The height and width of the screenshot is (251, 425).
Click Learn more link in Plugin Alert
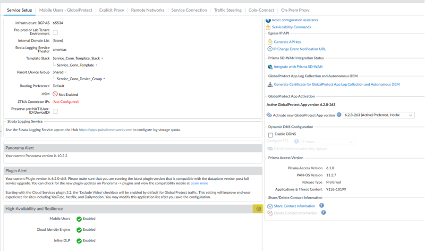[x=199, y=184]
